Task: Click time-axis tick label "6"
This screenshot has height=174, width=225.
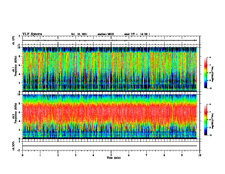Action: [x=129, y=155]
